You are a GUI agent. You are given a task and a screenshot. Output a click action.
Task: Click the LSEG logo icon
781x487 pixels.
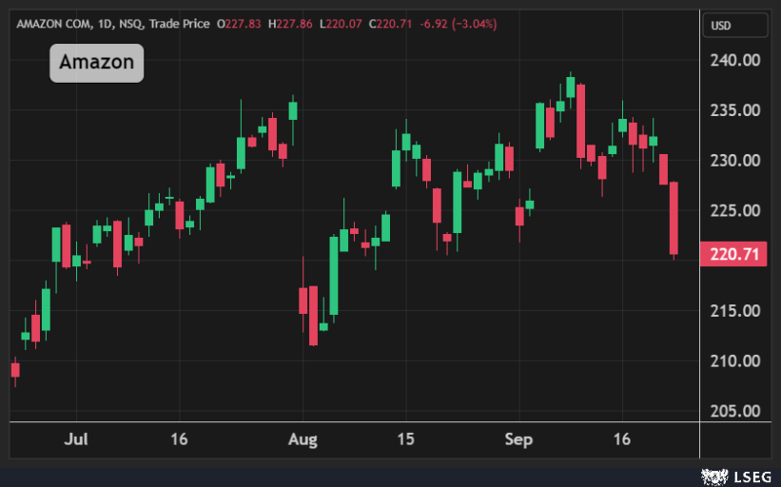click(713, 475)
